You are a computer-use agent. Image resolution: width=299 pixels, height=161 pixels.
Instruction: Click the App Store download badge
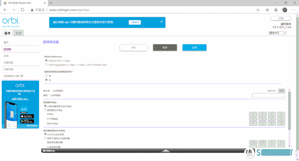point(27,116)
